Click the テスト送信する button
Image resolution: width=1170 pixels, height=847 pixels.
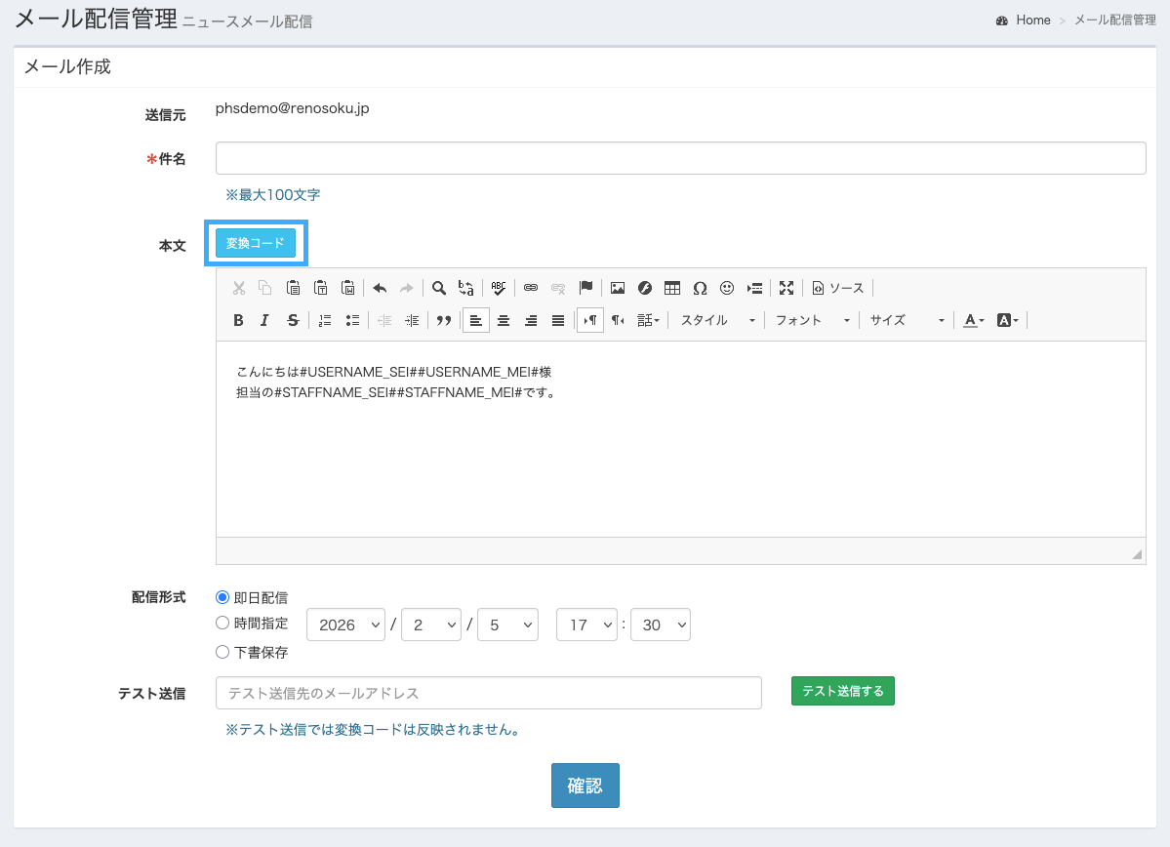pos(842,691)
